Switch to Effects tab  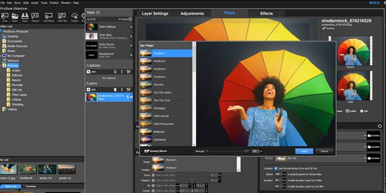coord(266,13)
